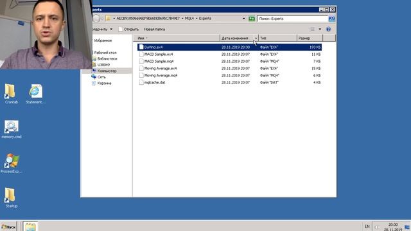Click the Explorer taskbar button
411x231 pixels.
[30, 227]
